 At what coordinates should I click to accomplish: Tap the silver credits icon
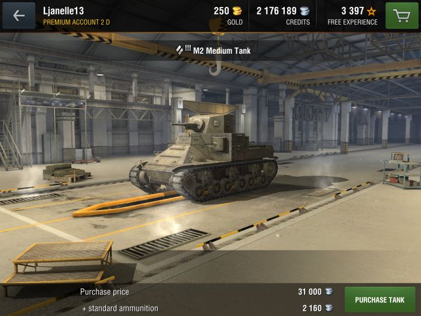[305, 11]
